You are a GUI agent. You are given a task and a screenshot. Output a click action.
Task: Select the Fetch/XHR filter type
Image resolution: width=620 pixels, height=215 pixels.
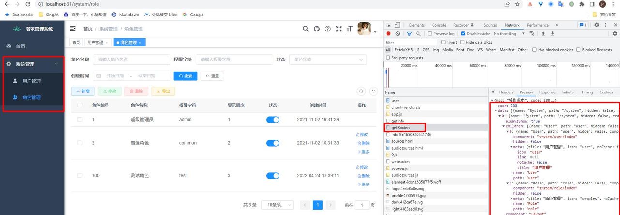tap(403, 50)
